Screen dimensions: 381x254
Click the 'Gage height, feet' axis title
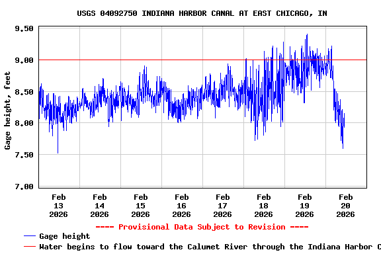point(7,110)
